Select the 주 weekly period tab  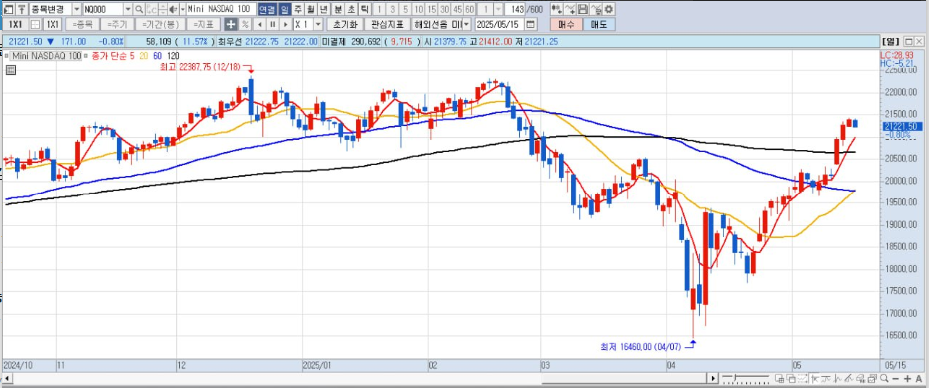coord(298,9)
